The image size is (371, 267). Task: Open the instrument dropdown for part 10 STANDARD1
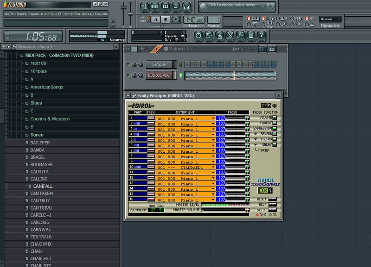coord(213,167)
